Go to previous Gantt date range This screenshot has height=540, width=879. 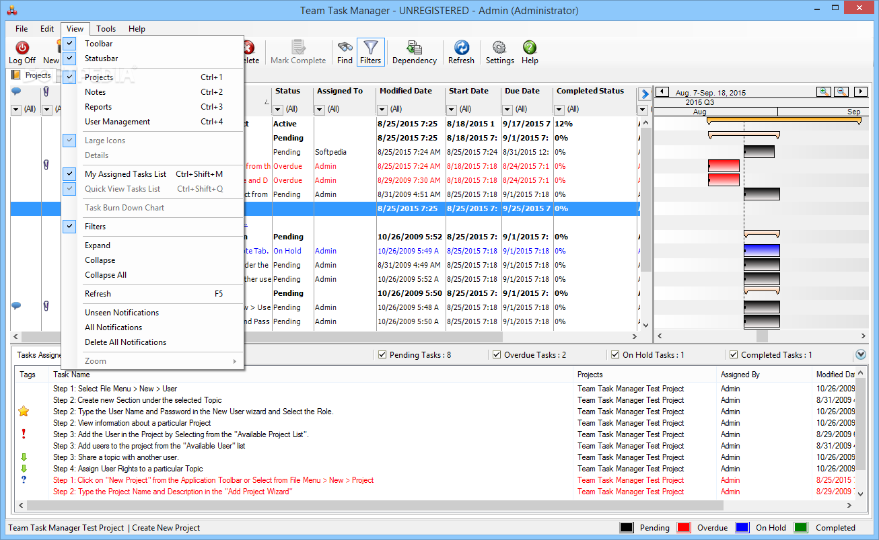662,92
